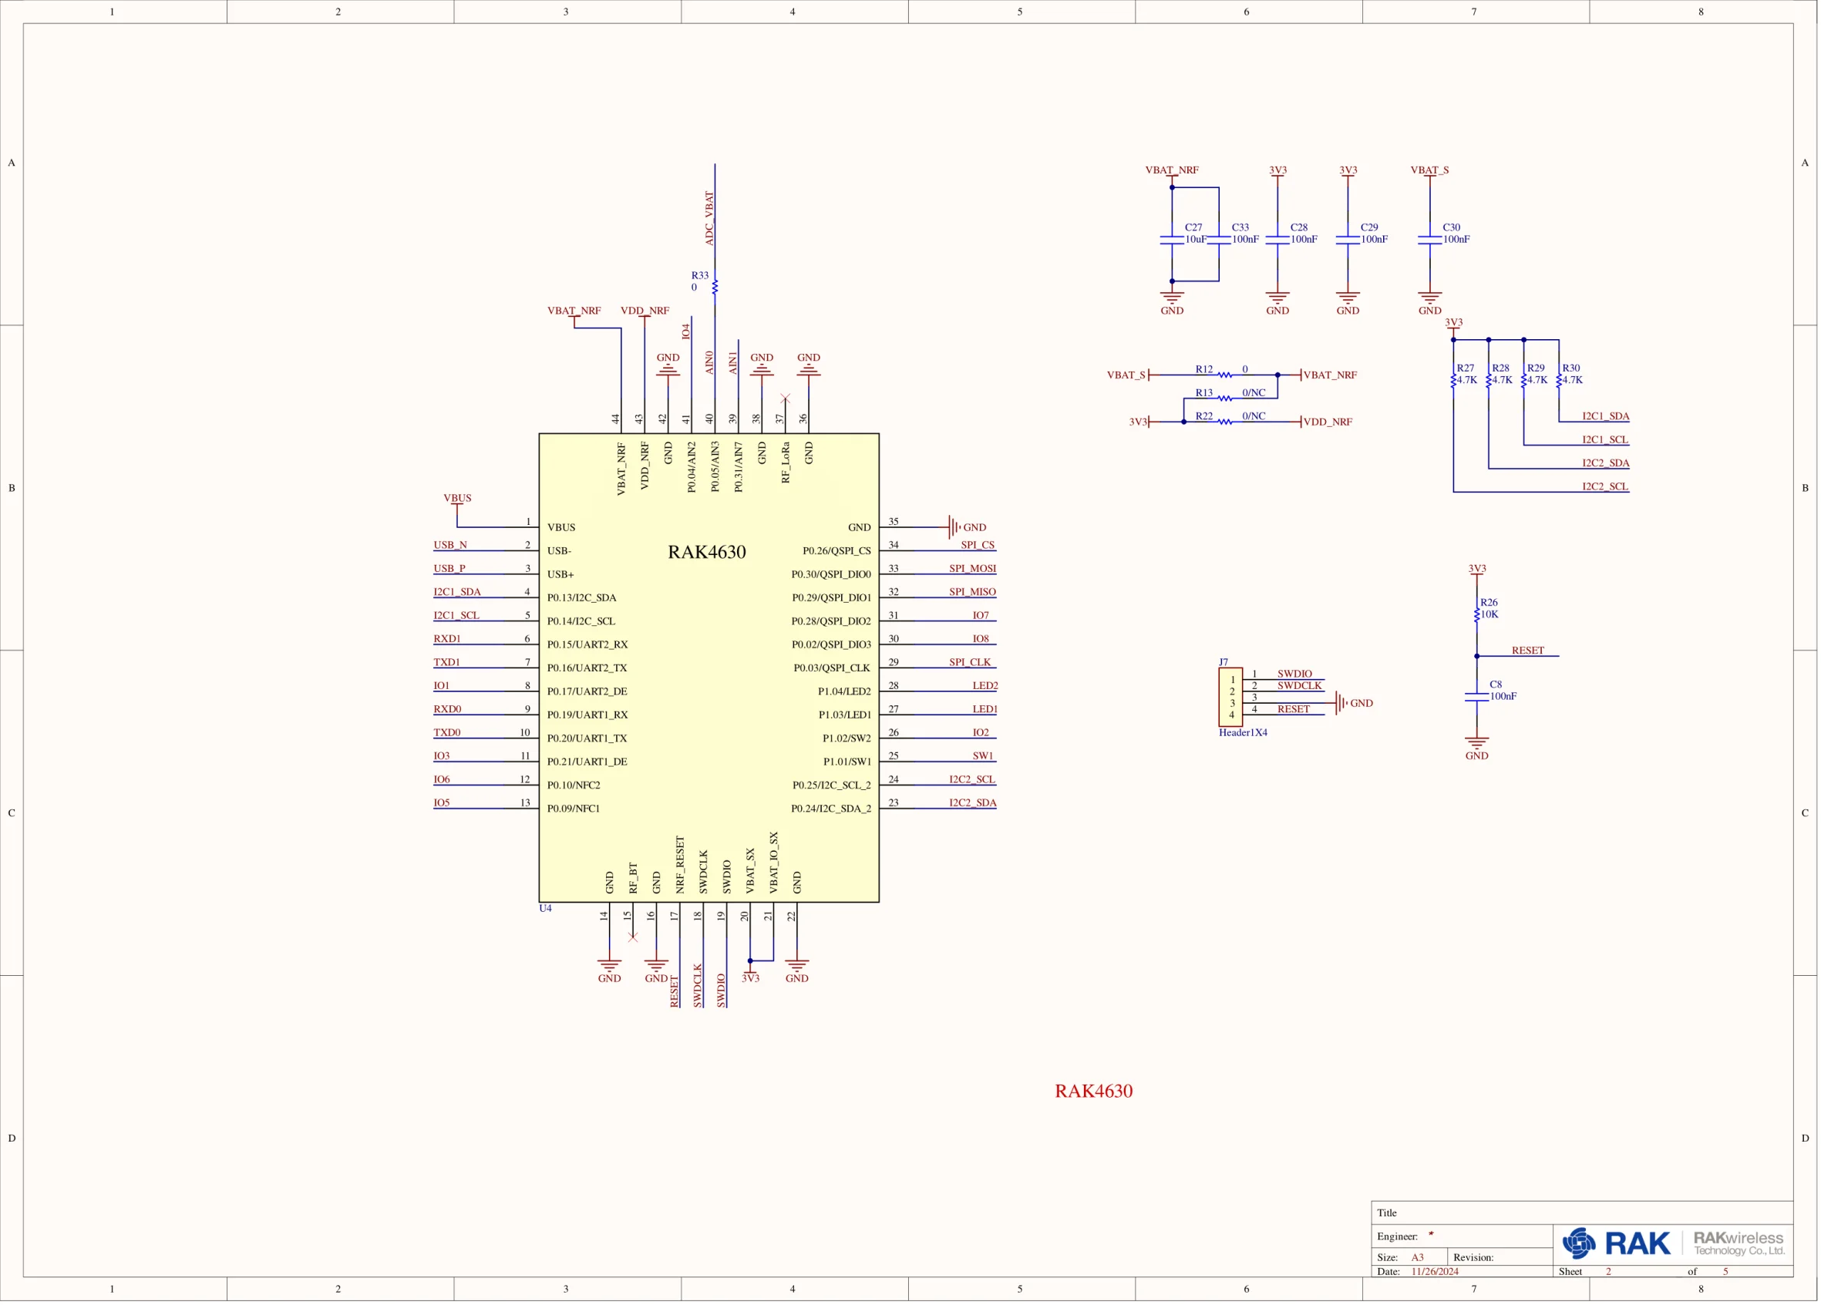Select the SPI_MOSI net label

point(972,568)
